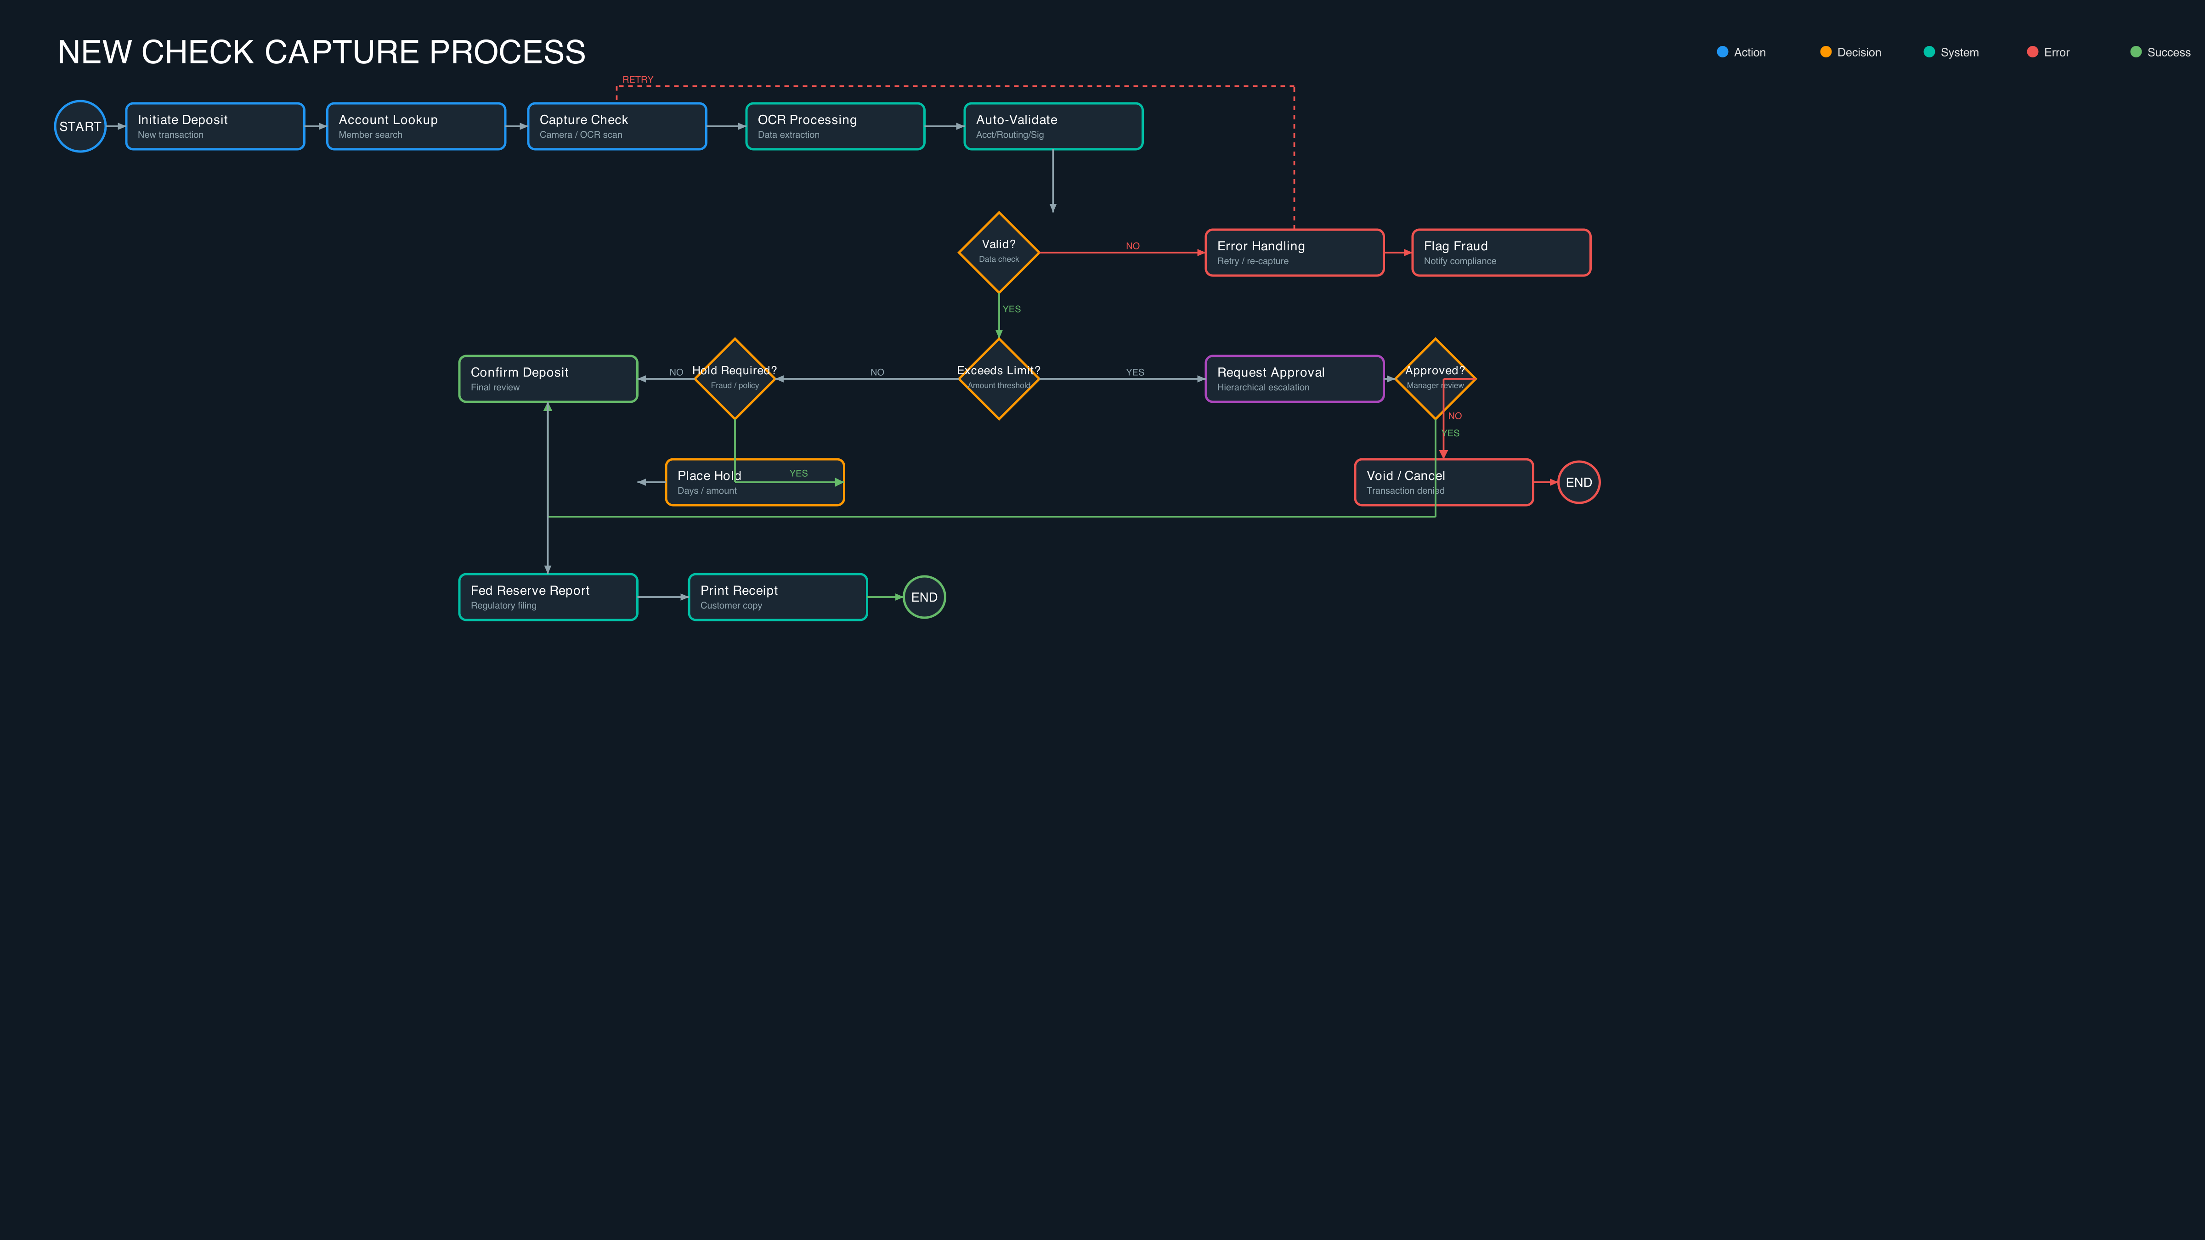Click the orange Place Hold node
The height and width of the screenshot is (1240, 2205).
(x=754, y=482)
